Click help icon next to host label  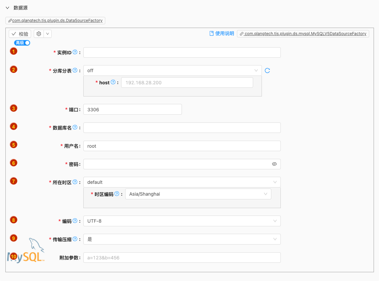(x=113, y=82)
